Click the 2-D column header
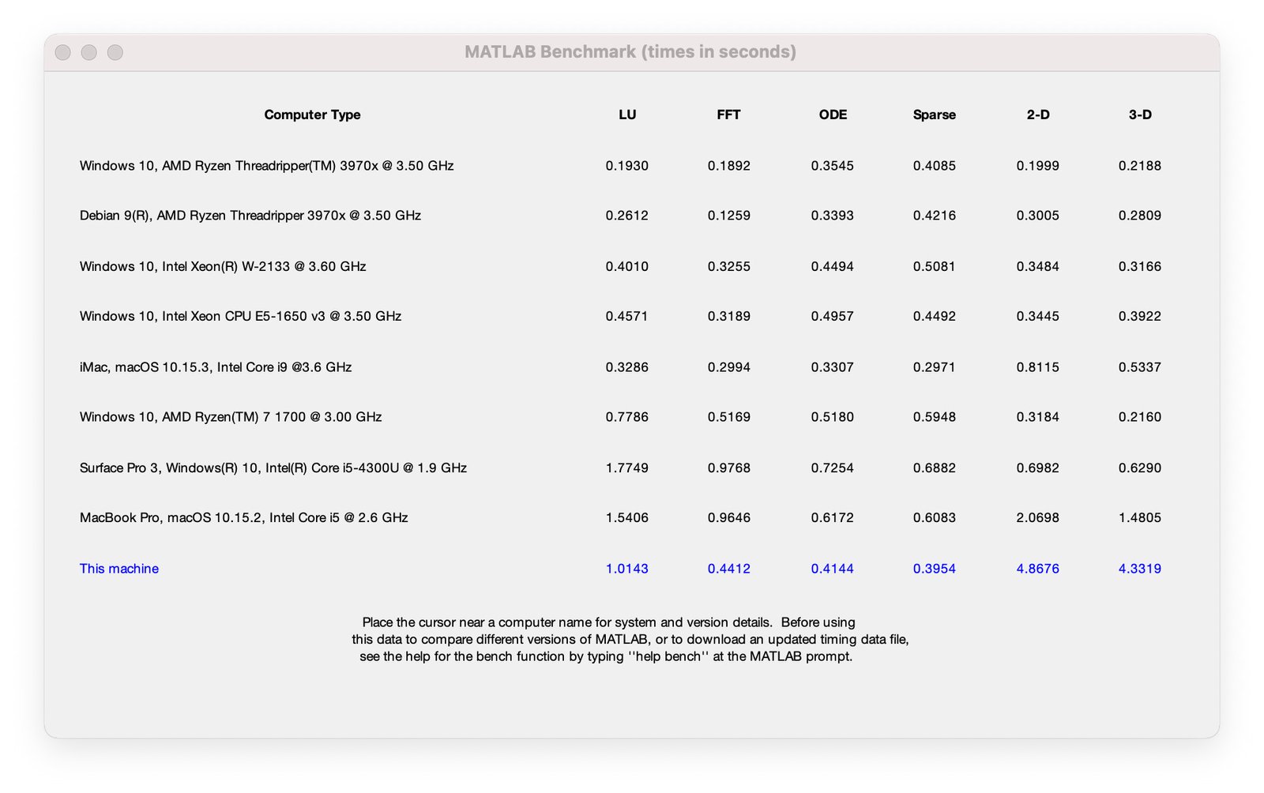The height and width of the screenshot is (793, 1264). [1037, 115]
